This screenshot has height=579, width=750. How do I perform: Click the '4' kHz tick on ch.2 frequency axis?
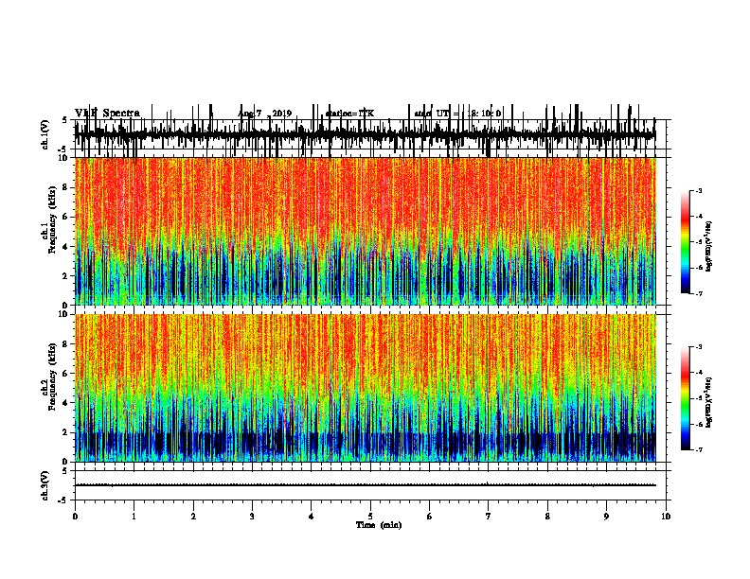click(x=66, y=403)
